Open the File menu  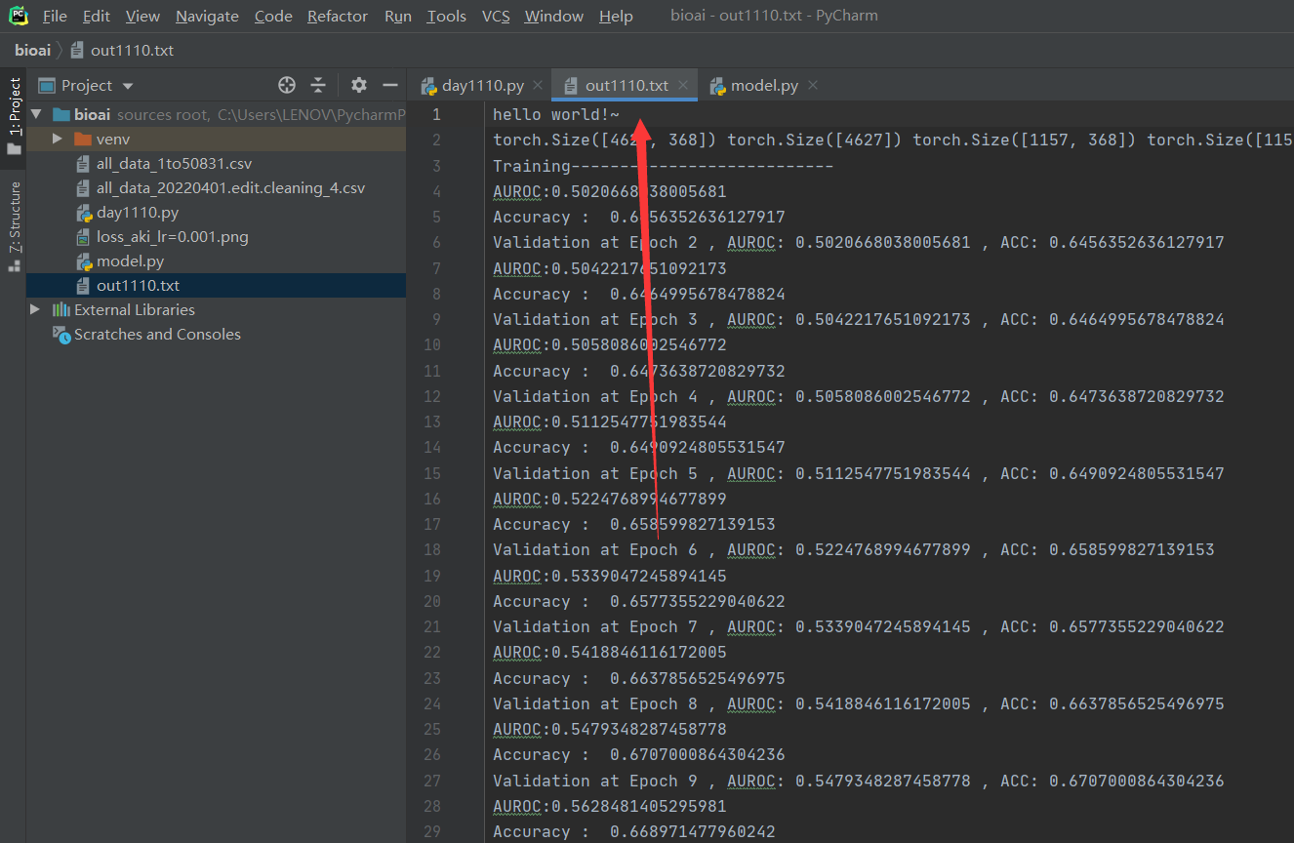[x=55, y=16]
